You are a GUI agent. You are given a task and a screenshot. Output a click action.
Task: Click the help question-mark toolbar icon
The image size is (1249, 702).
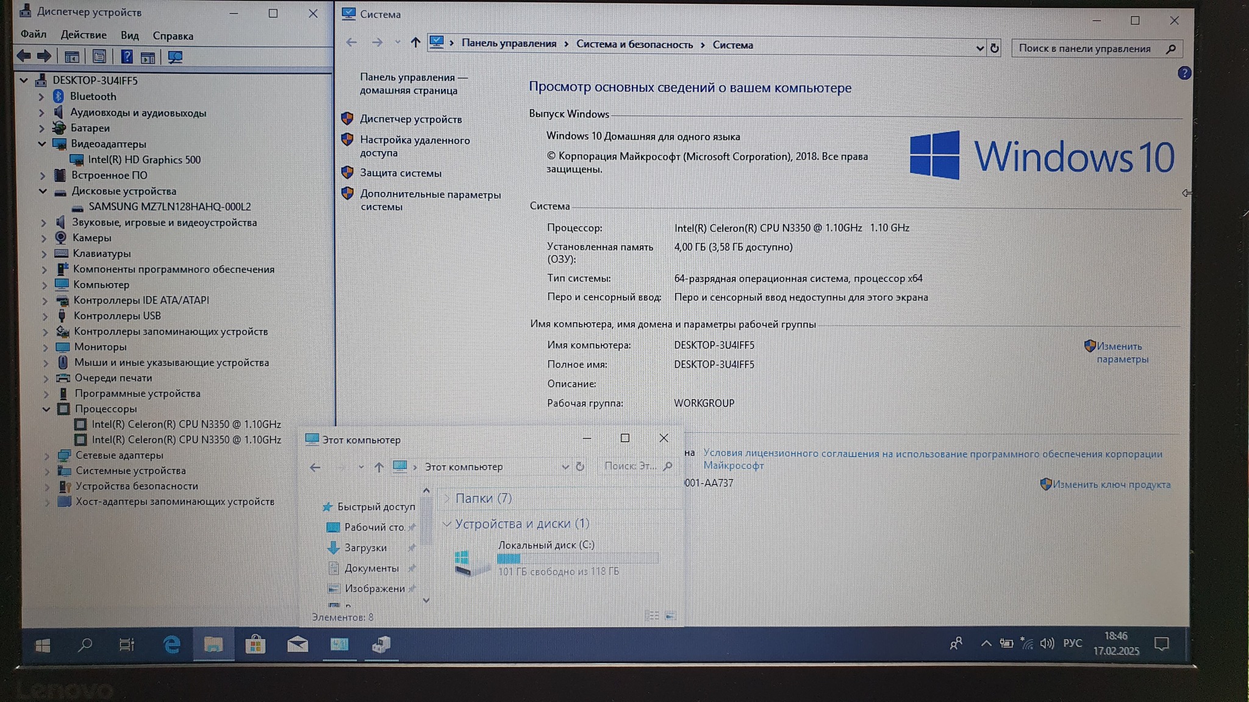(x=126, y=57)
